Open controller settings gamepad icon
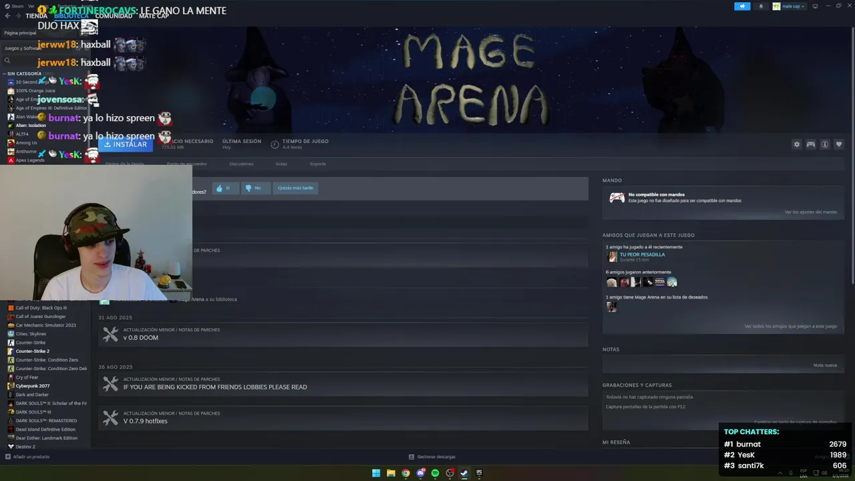The height and width of the screenshot is (481, 855). [x=811, y=144]
